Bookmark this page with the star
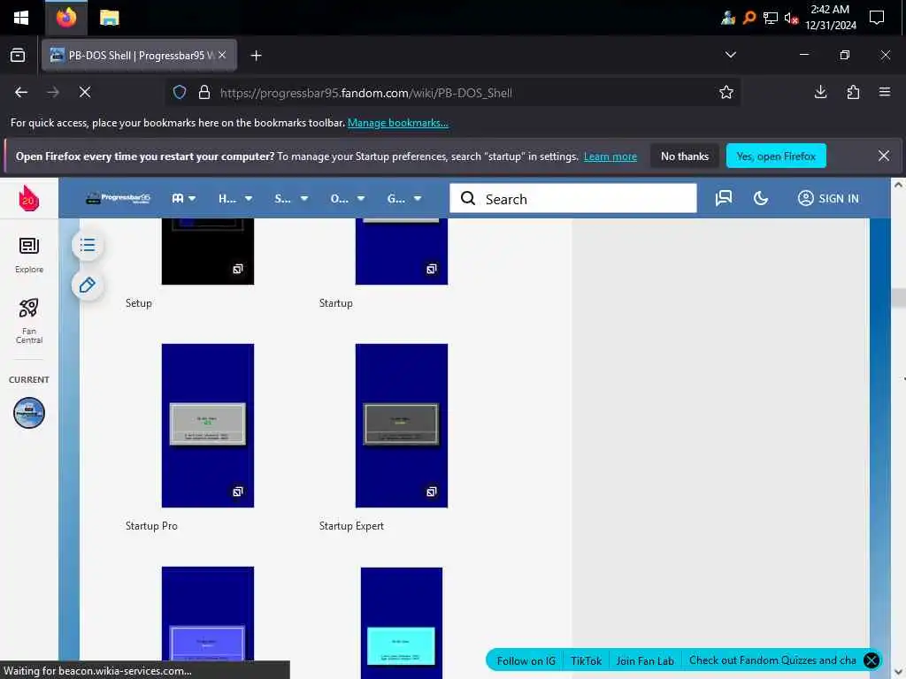This screenshot has height=679, width=906. 726,92
